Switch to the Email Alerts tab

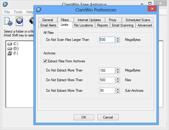[48, 25]
